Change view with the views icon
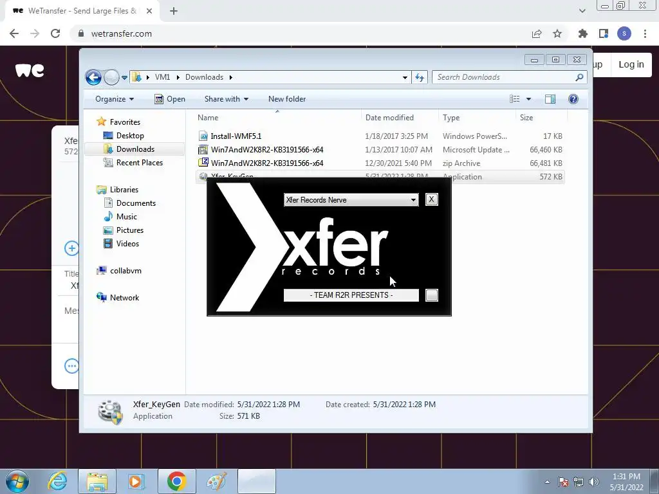The image size is (659, 494). tap(514, 99)
